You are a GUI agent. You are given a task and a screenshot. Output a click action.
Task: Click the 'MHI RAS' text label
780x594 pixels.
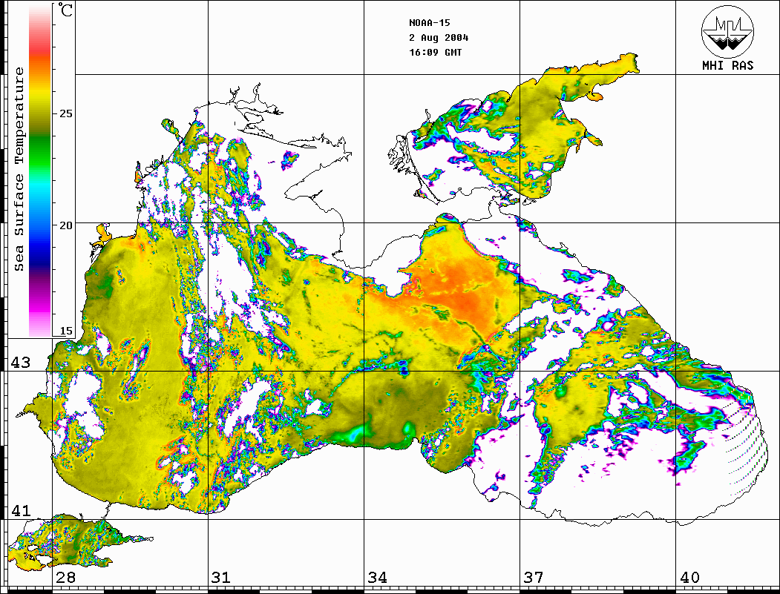(x=727, y=65)
